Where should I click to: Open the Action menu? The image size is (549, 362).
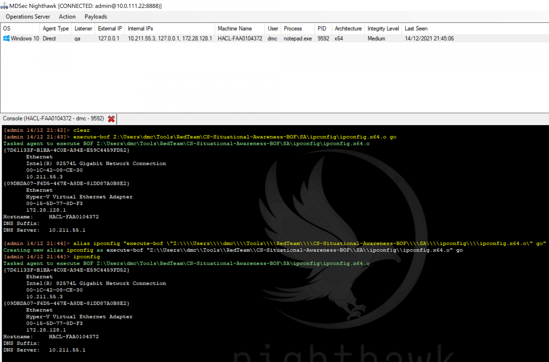(x=67, y=17)
